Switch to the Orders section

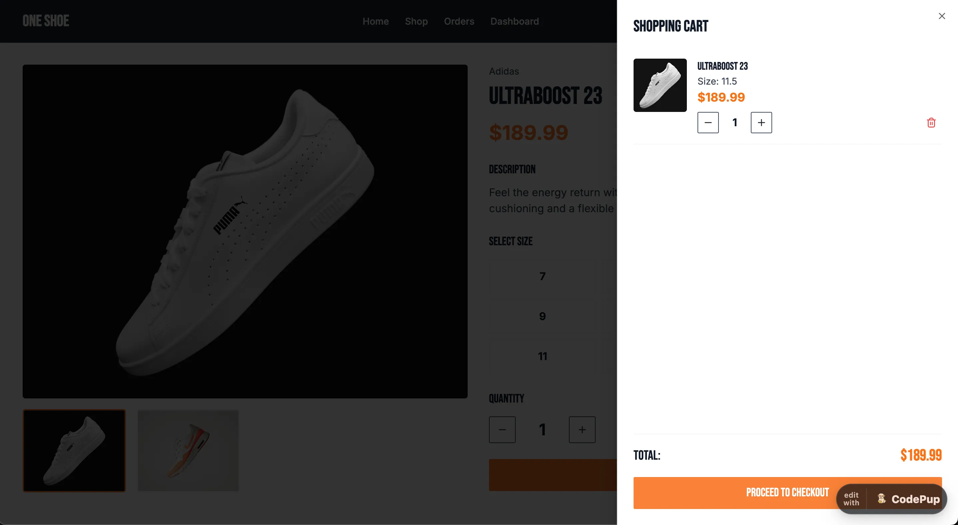(459, 21)
